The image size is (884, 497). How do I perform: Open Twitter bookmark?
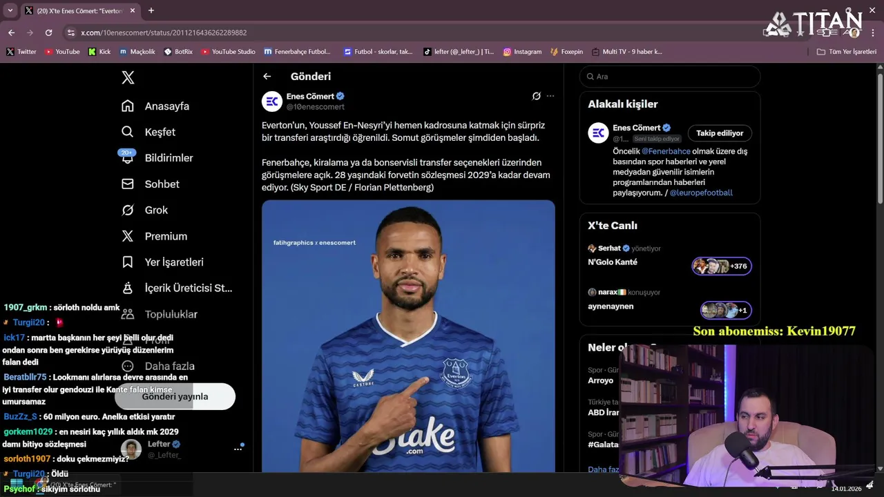click(x=21, y=52)
